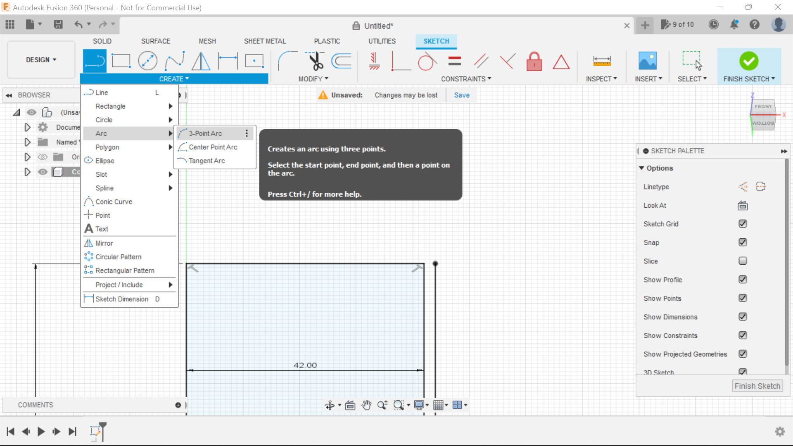Toggle the Show Constraints checkbox
Viewport: 793px width, 446px height.
pyautogui.click(x=743, y=335)
